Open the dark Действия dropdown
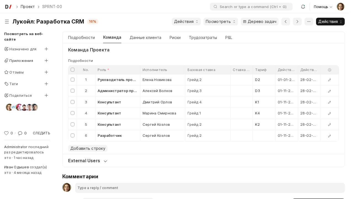The width and height of the screenshot is (353, 199). (330, 22)
